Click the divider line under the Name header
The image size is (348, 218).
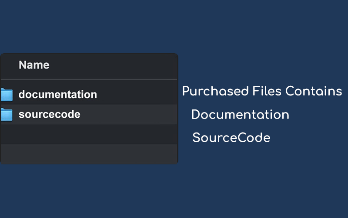pos(87,79)
